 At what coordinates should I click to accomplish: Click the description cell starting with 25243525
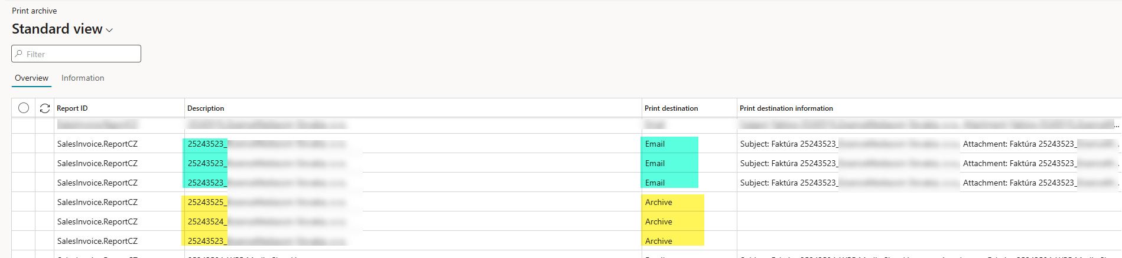(x=206, y=202)
